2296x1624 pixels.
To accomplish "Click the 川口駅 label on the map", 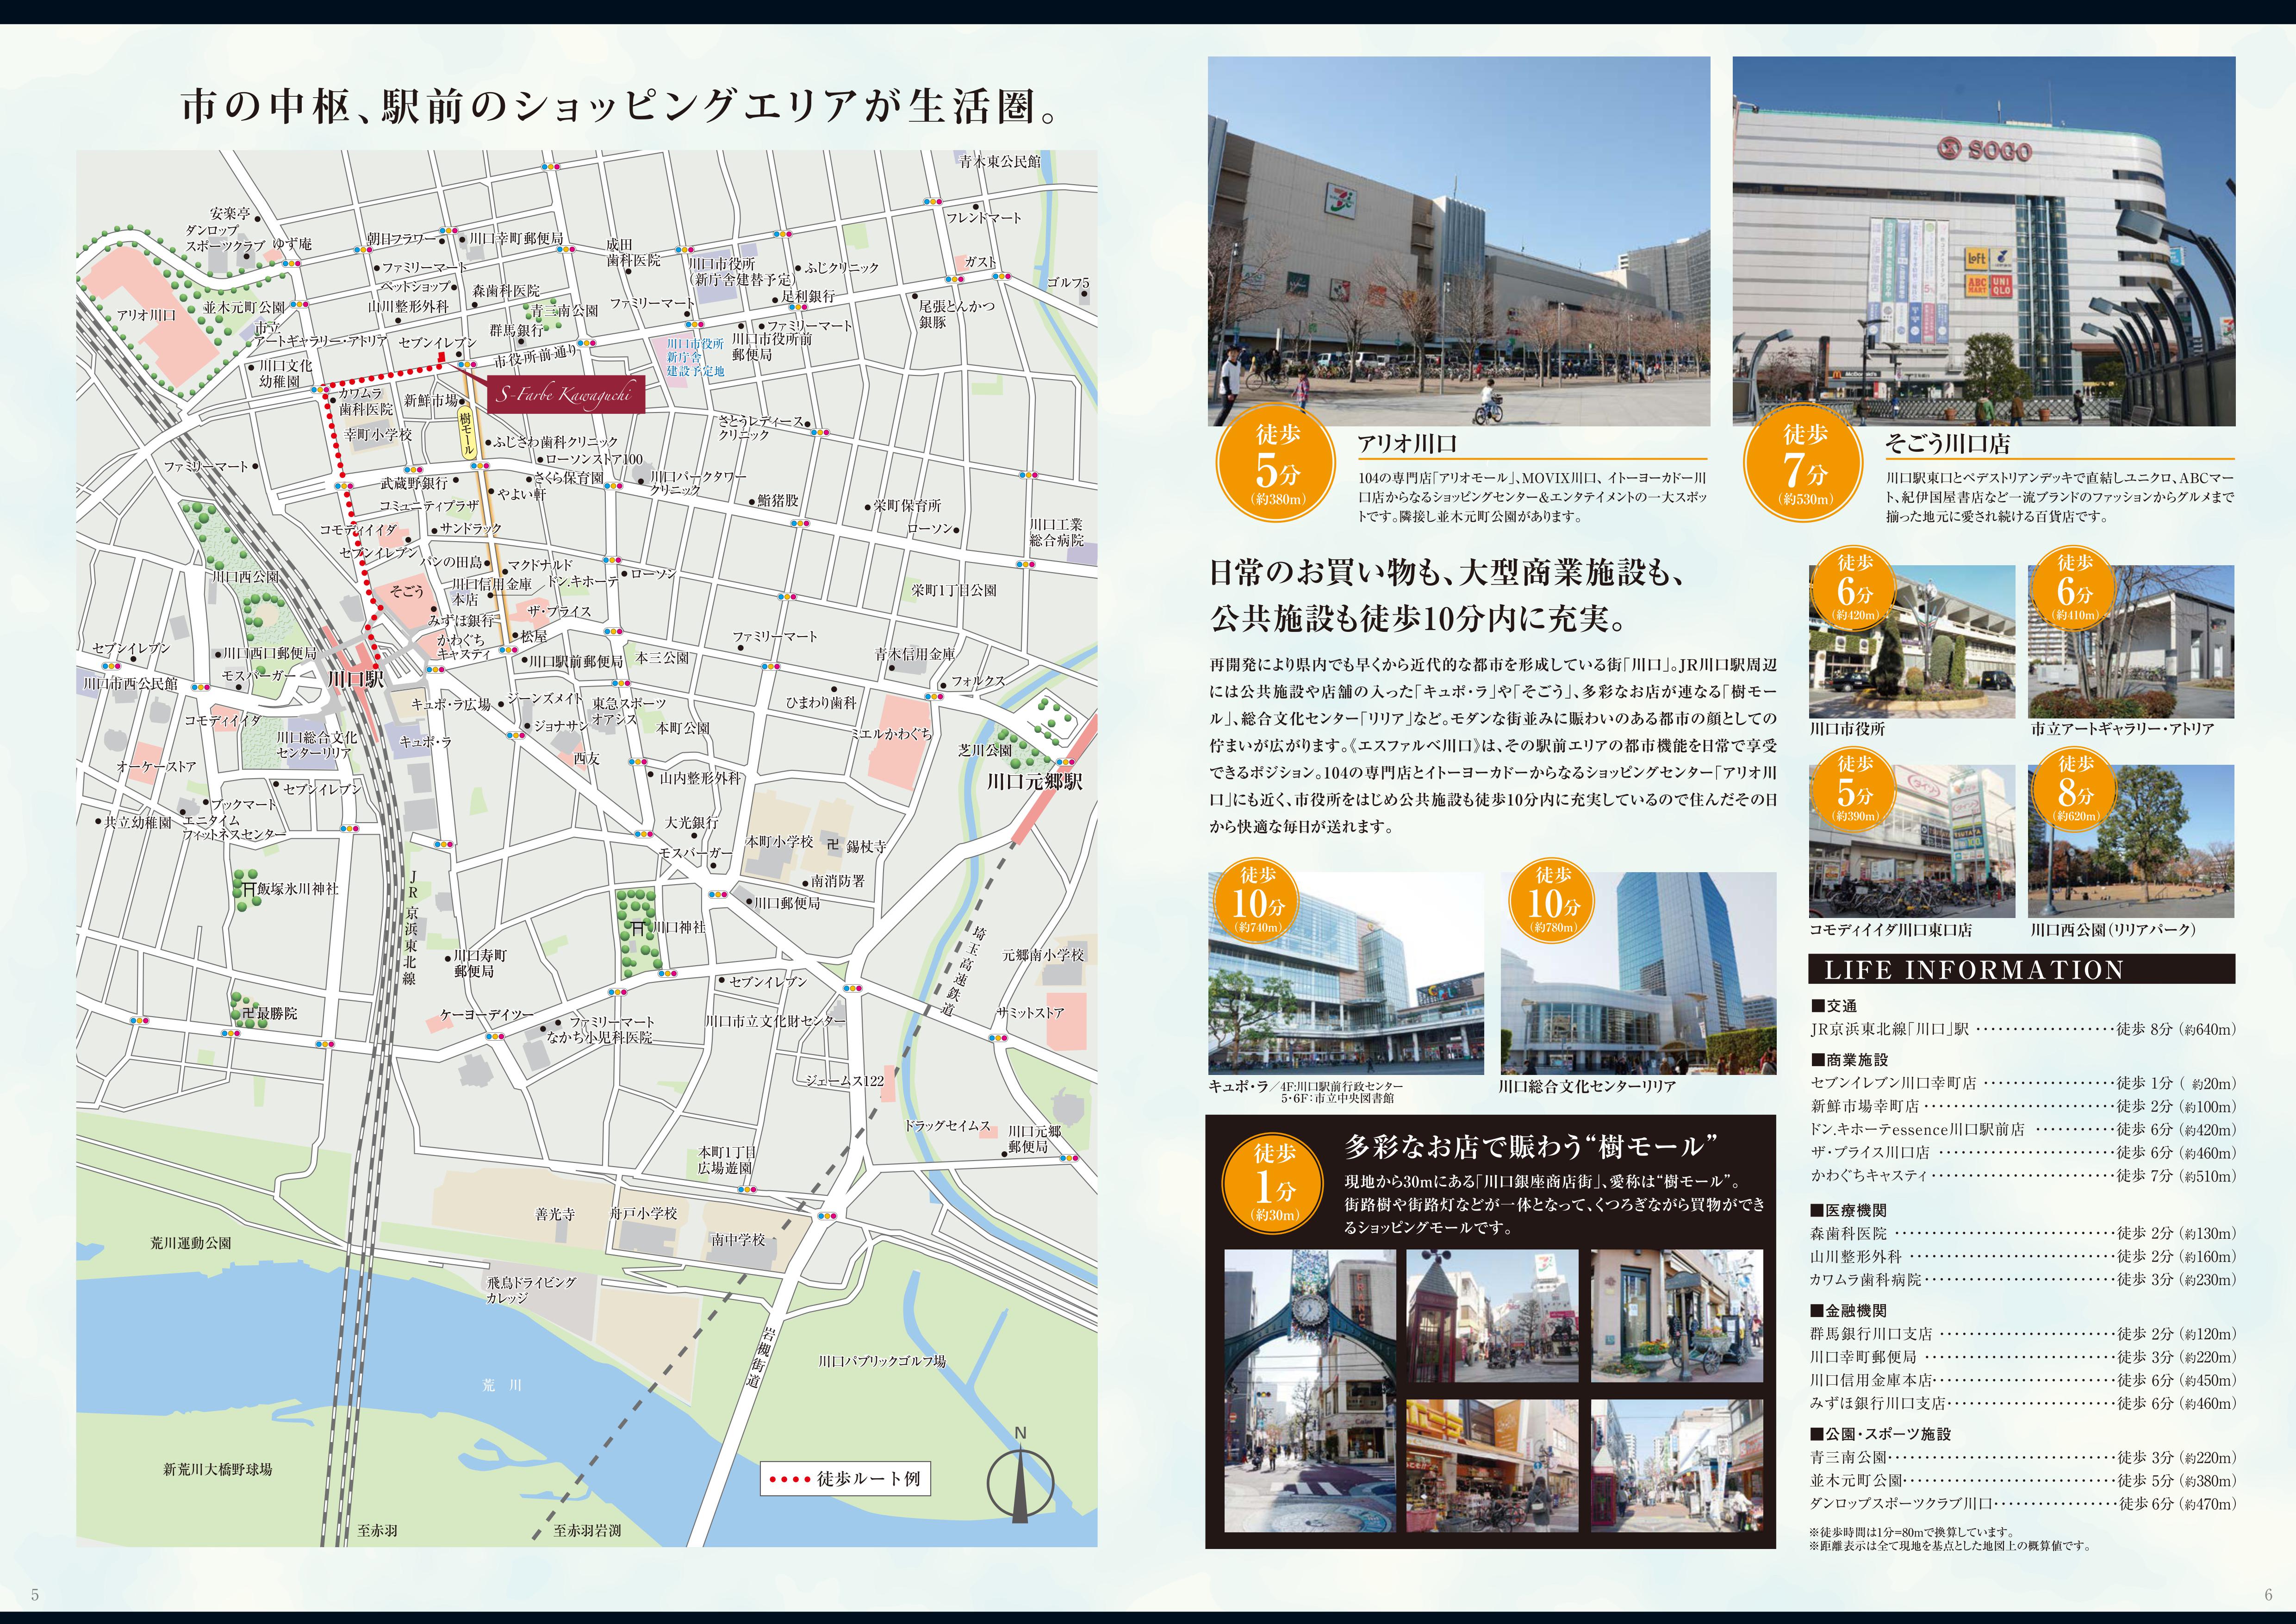I will point(356,679).
